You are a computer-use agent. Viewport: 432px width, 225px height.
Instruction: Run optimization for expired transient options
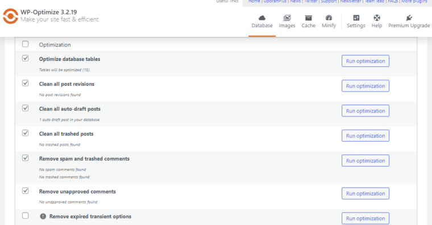pos(365,218)
